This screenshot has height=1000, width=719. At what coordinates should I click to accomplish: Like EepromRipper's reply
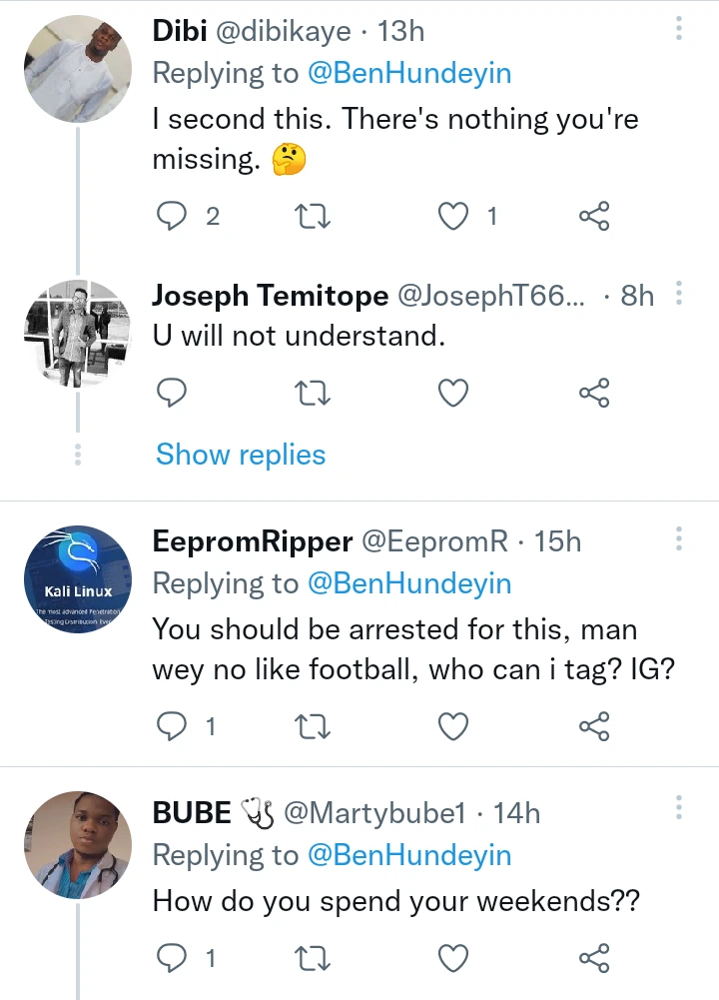[454, 727]
